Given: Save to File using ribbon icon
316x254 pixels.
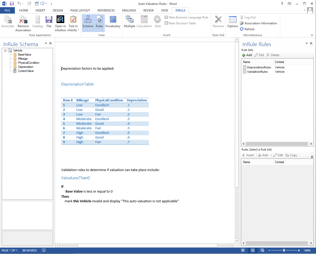Looking at the screenshot, I should 49,20.
